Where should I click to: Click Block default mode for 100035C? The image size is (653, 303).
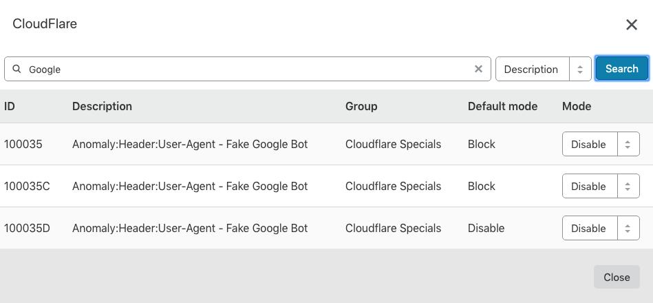pyautogui.click(x=482, y=187)
